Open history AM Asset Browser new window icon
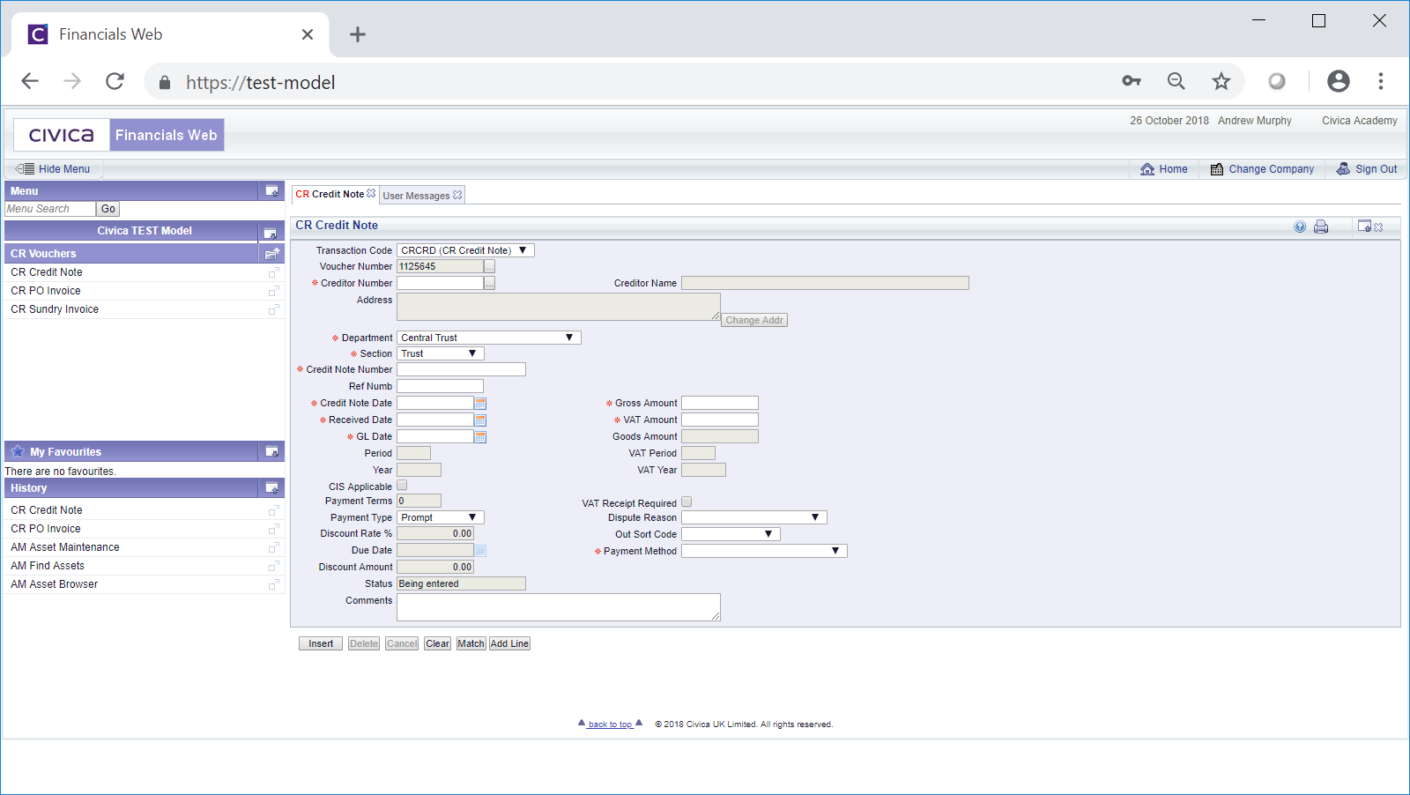This screenshot has height=795, width=1410. coord(274,584)
